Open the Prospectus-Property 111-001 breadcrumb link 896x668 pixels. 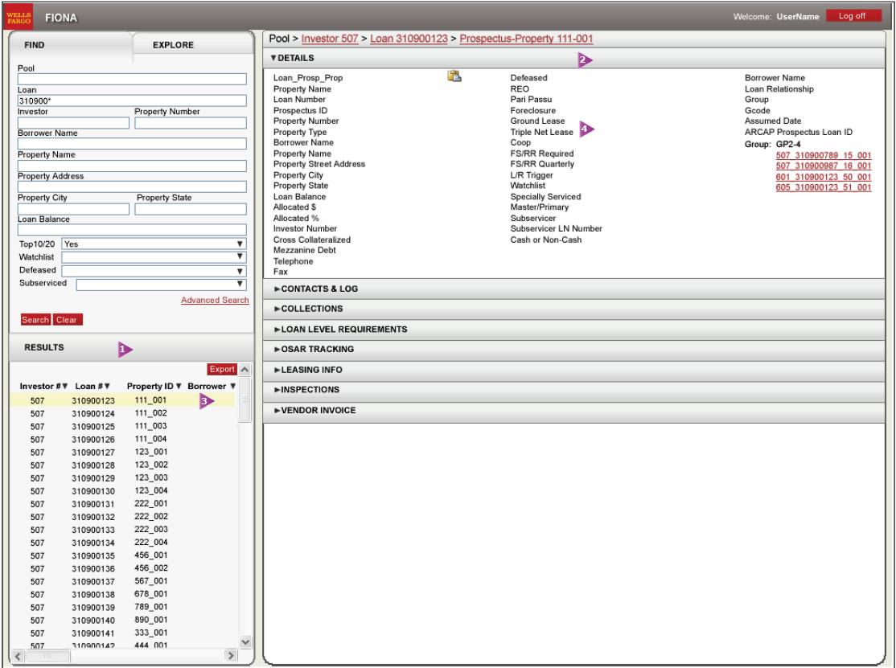(526, 39)
